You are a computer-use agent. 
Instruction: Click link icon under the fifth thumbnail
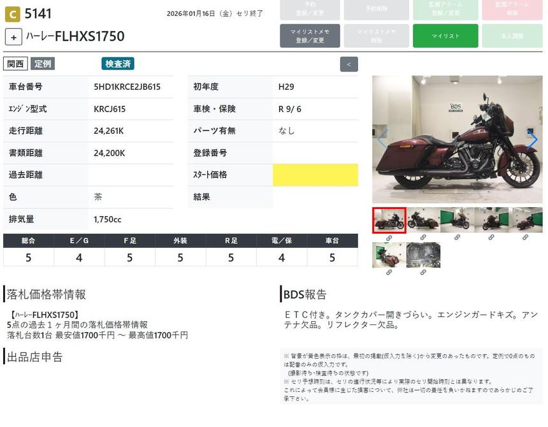pos(526,237)
